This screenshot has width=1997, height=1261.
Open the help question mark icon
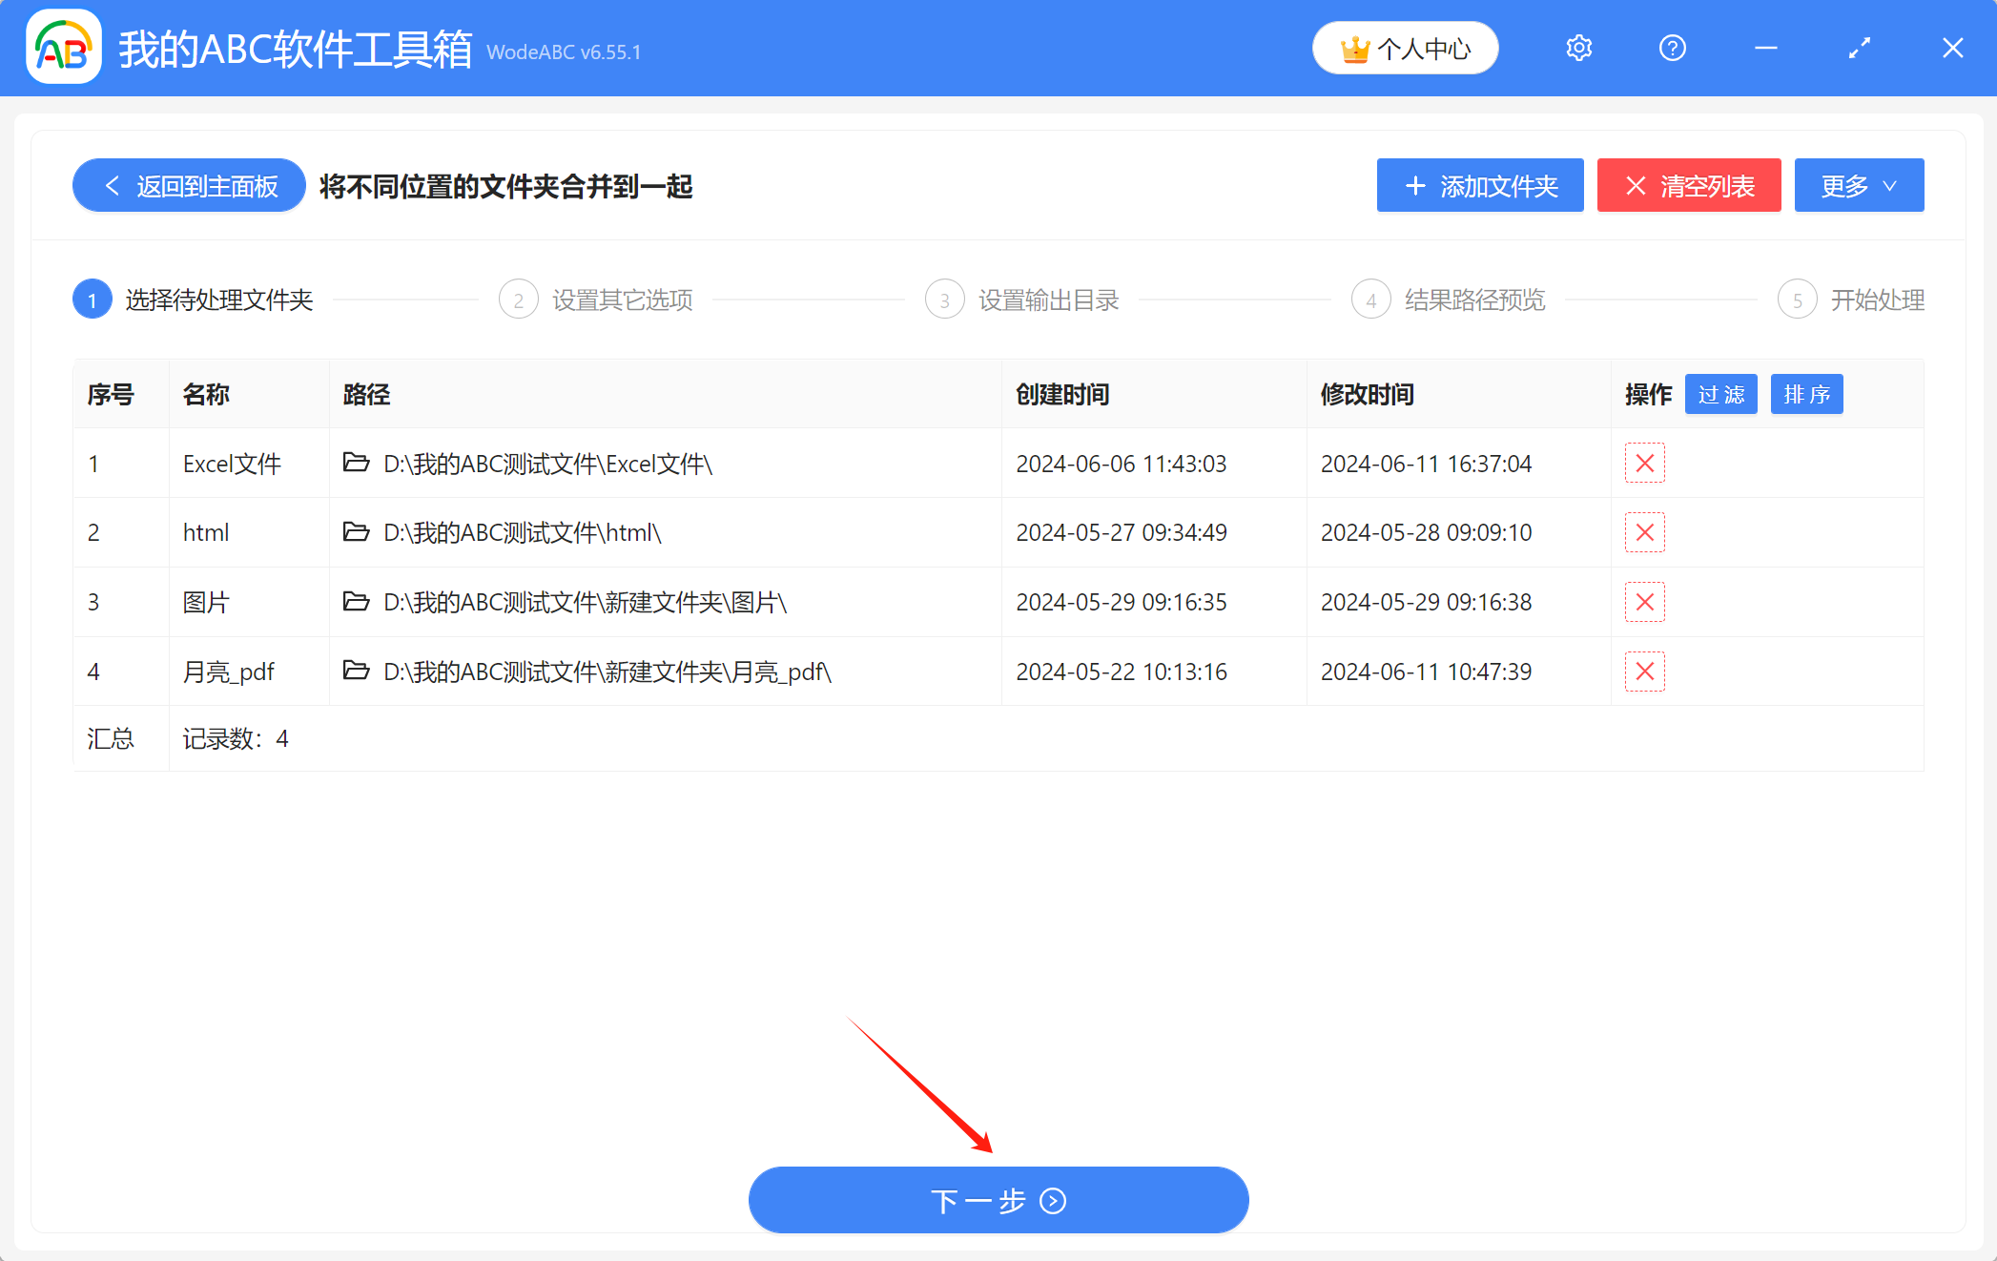[1672, 48]
